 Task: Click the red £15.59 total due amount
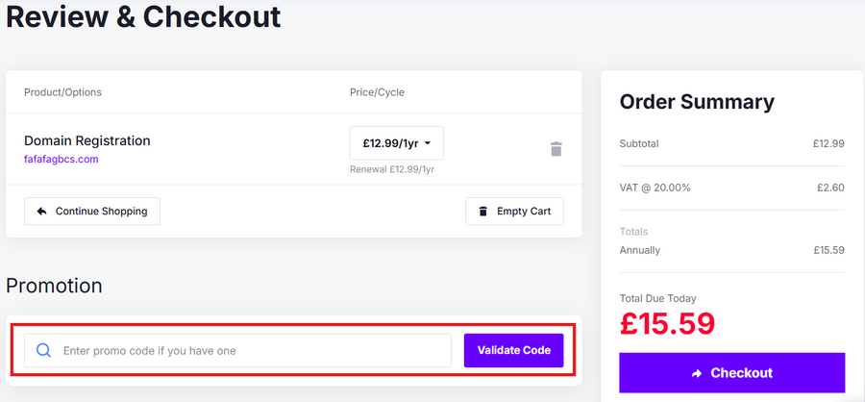point(667,324)
